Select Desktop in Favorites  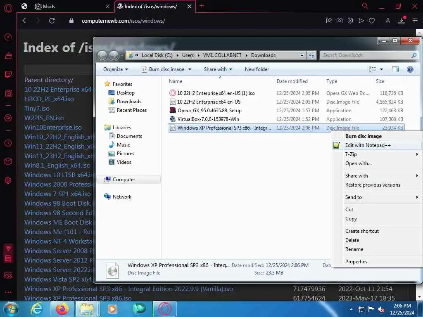click(x=126, y=93)
